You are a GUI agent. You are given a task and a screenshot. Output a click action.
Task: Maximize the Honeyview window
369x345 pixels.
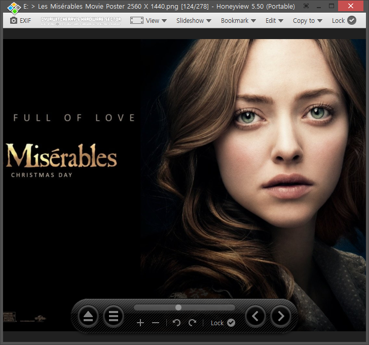coord(331,6)
